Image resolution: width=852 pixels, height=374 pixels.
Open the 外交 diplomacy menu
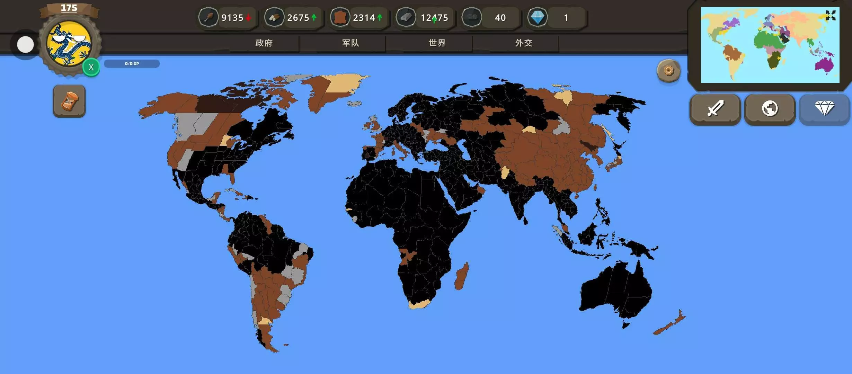point(524,43)
